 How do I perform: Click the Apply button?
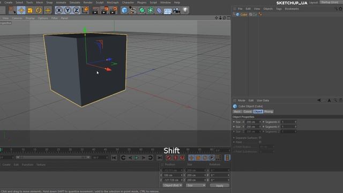click(x=219, y=185)
